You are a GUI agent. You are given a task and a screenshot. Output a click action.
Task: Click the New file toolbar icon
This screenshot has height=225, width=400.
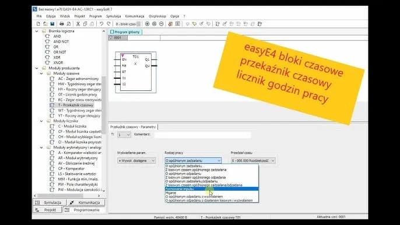pos(38,24)
